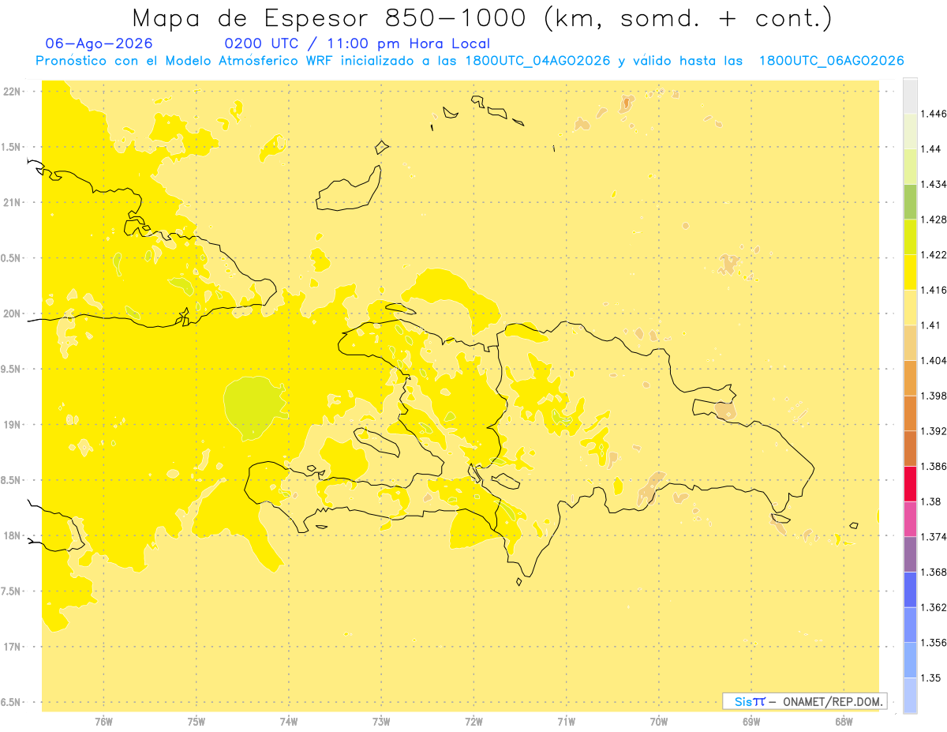Click the time text '0200 UTC / 11:00 pm Hora Local'

pos(357,44)
